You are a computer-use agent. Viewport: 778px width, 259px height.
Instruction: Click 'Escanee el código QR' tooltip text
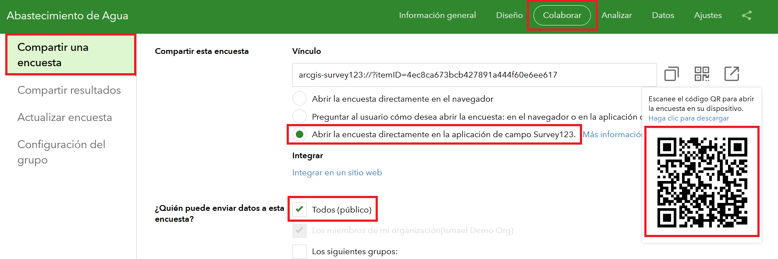pyautogui.click(x=701, y=103)
